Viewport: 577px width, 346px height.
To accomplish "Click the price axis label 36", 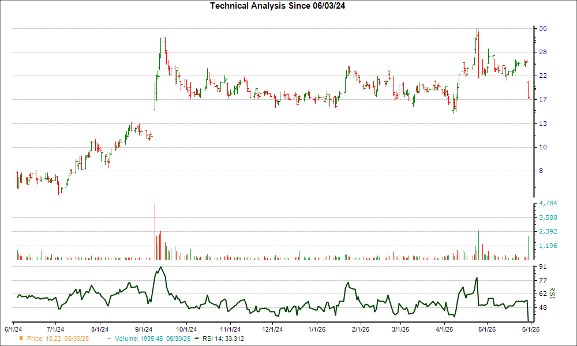I will click(x=543, y=29).
